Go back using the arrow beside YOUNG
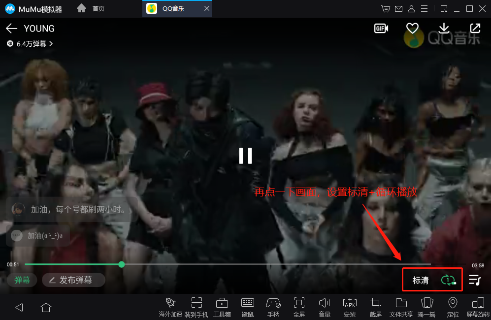 pos(11,29)
